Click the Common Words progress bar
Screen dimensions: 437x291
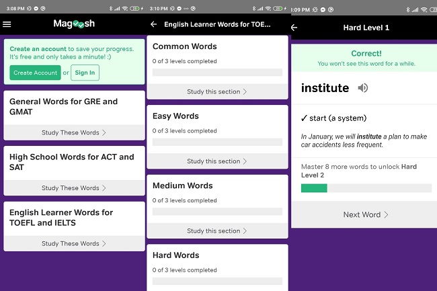[x=217, y=73]
